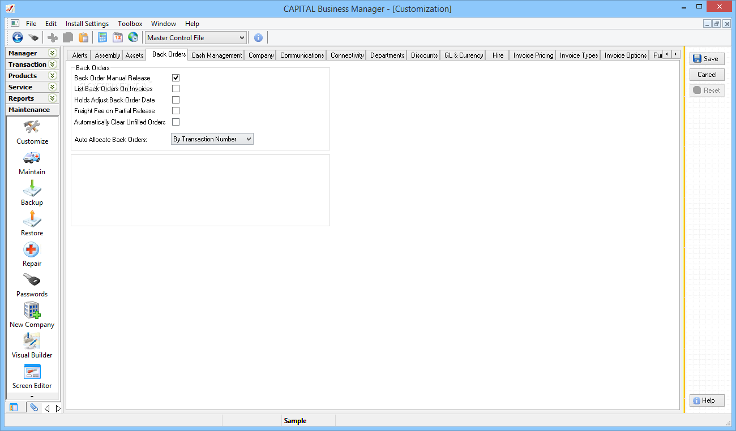The height and width of the screenshot is (431, 736).
Task: Switch to the Hire tab
Action: [498, 55]
